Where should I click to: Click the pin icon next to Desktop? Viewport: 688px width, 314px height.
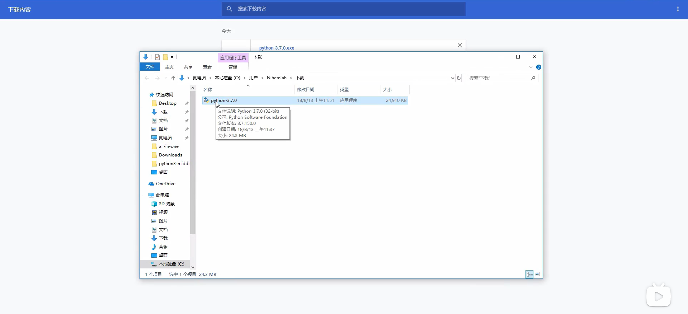[x=187, y=103]
